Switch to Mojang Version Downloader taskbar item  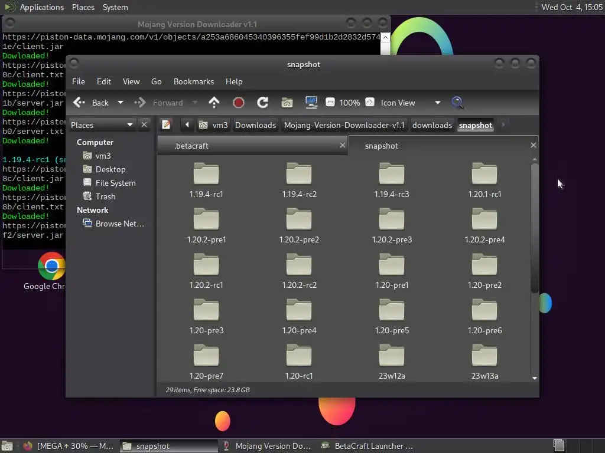point(268,446)
